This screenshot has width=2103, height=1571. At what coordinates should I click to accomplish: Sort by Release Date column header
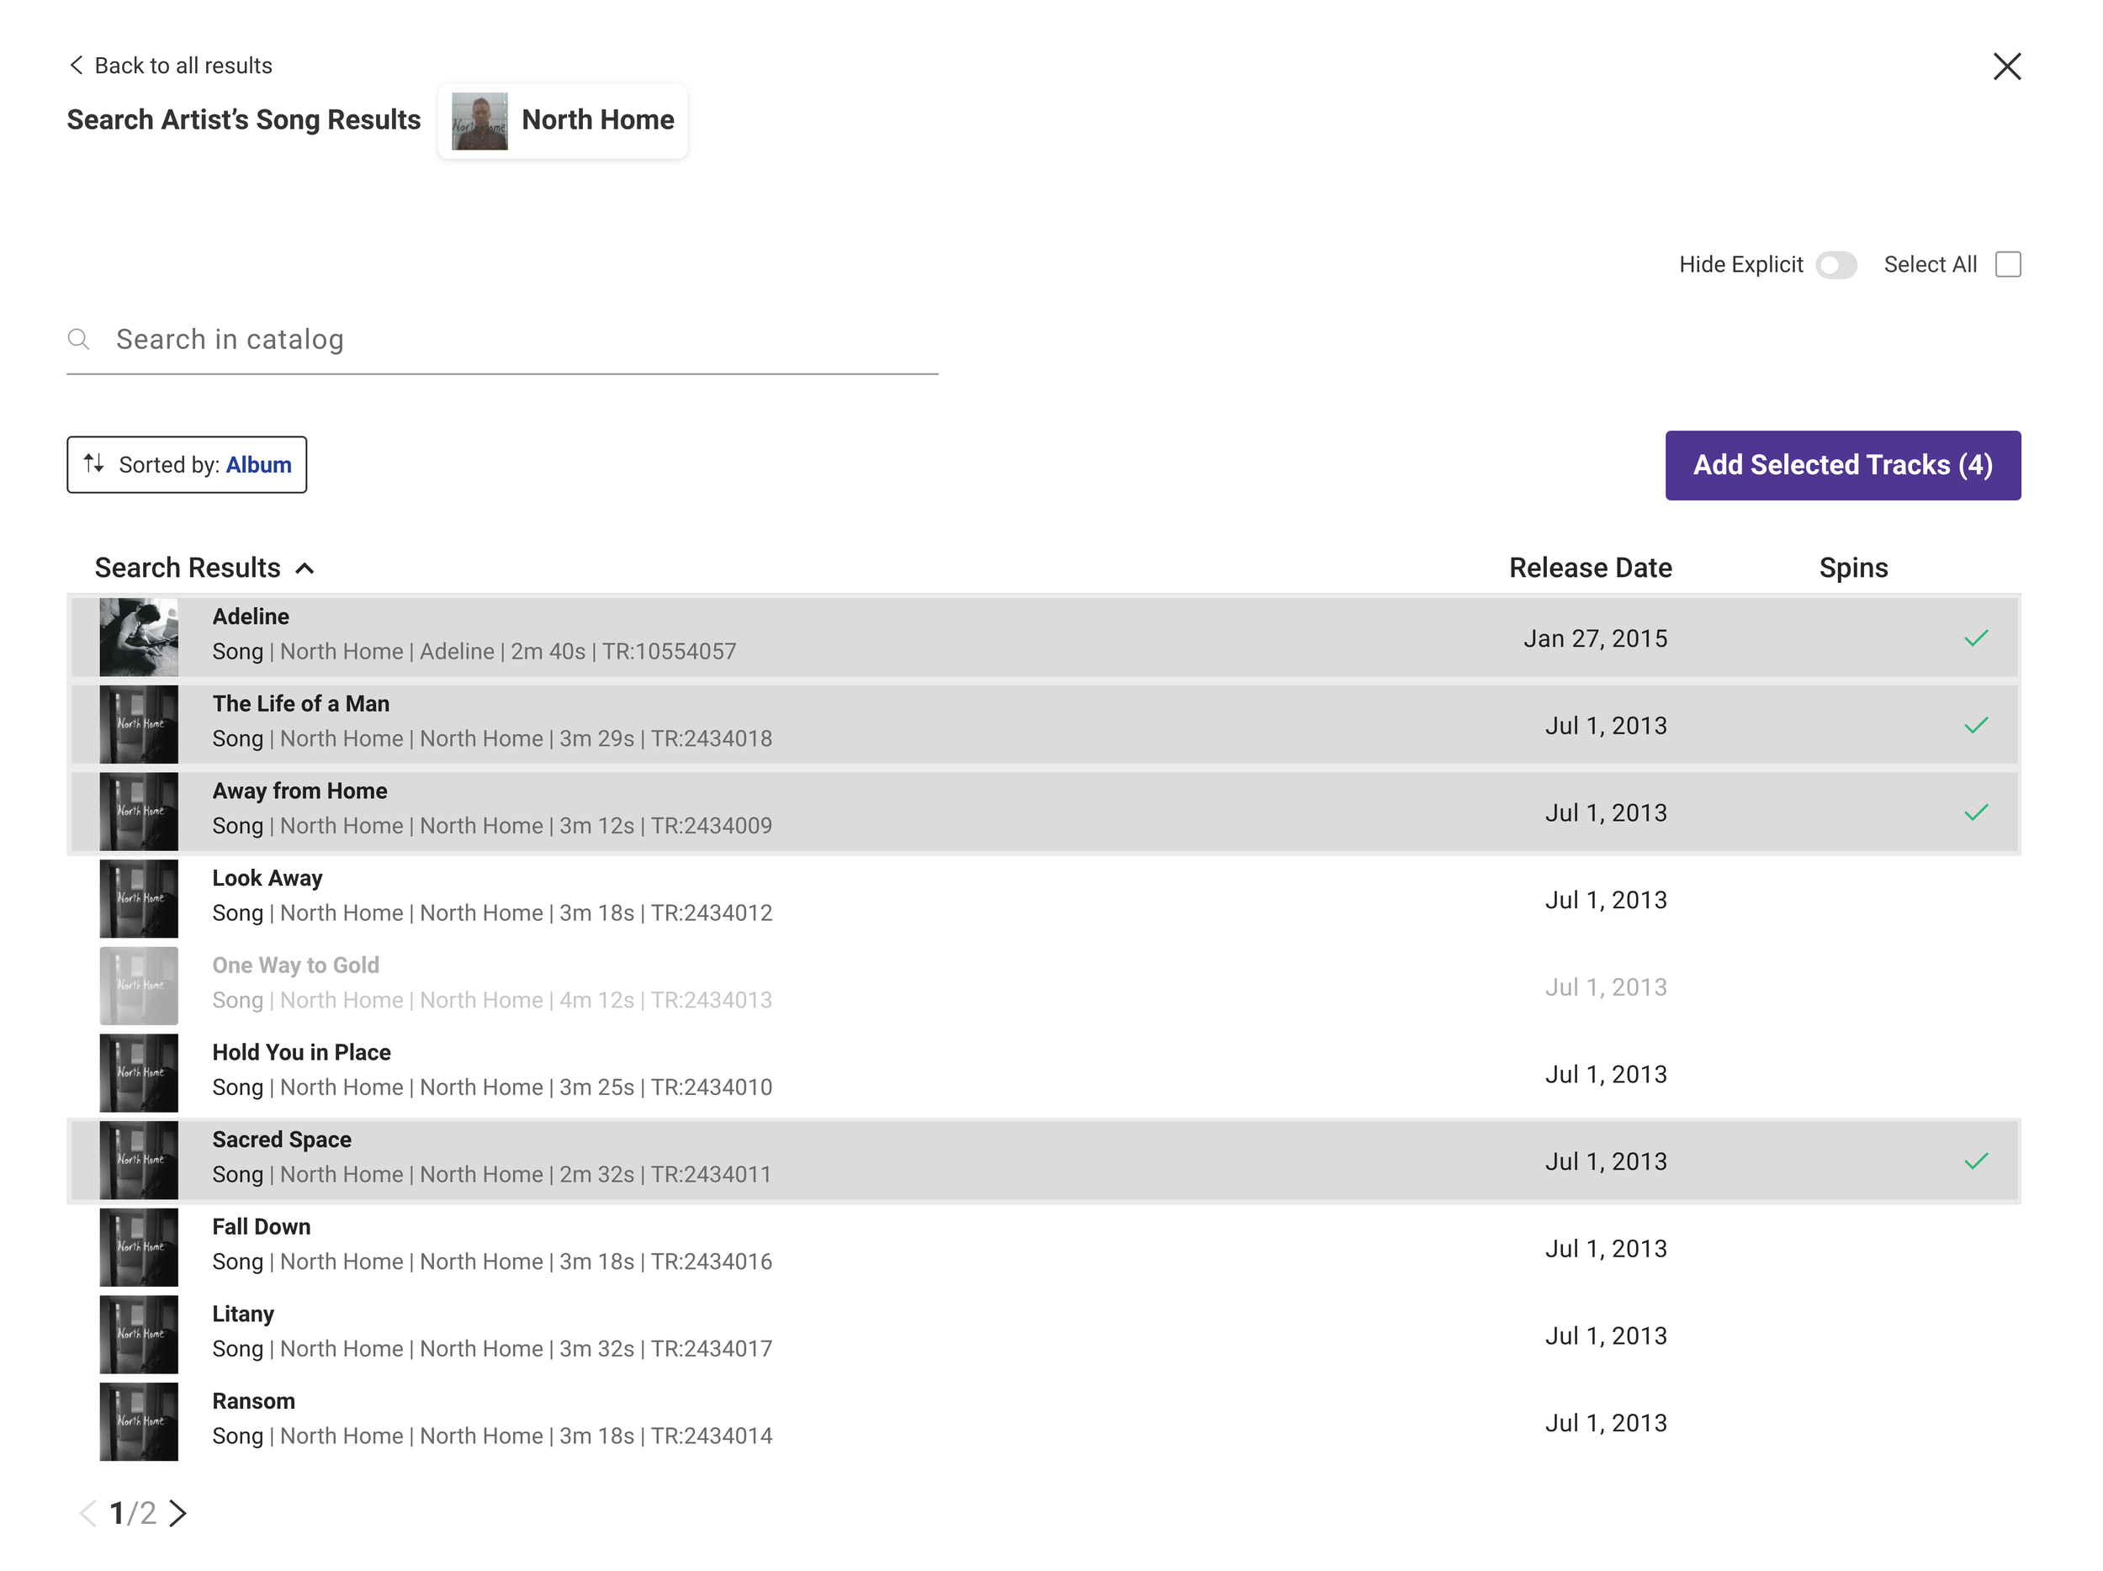[1590, 568]
